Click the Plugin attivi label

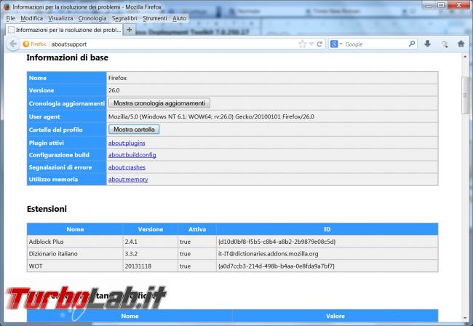(x=46, y=143)
